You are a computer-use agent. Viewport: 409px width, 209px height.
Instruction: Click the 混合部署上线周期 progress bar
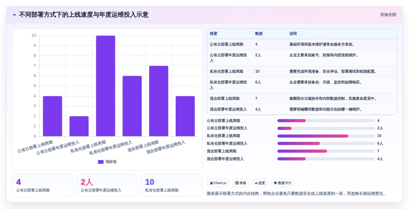click(x=326, y=151)
